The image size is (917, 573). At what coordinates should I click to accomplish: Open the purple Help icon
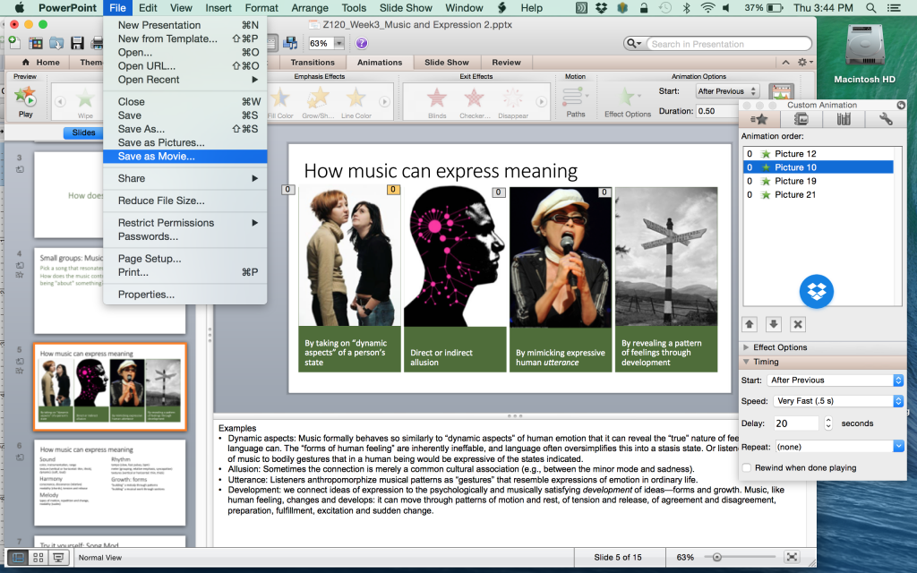362,43
